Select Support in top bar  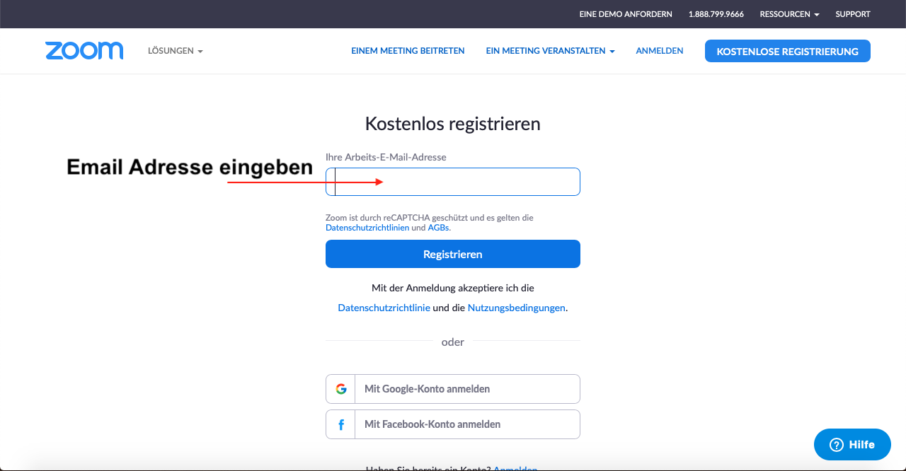852,14
